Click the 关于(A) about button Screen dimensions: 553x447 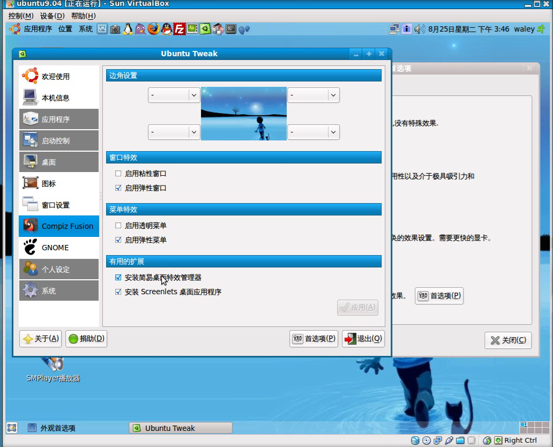tap(41, 339)
